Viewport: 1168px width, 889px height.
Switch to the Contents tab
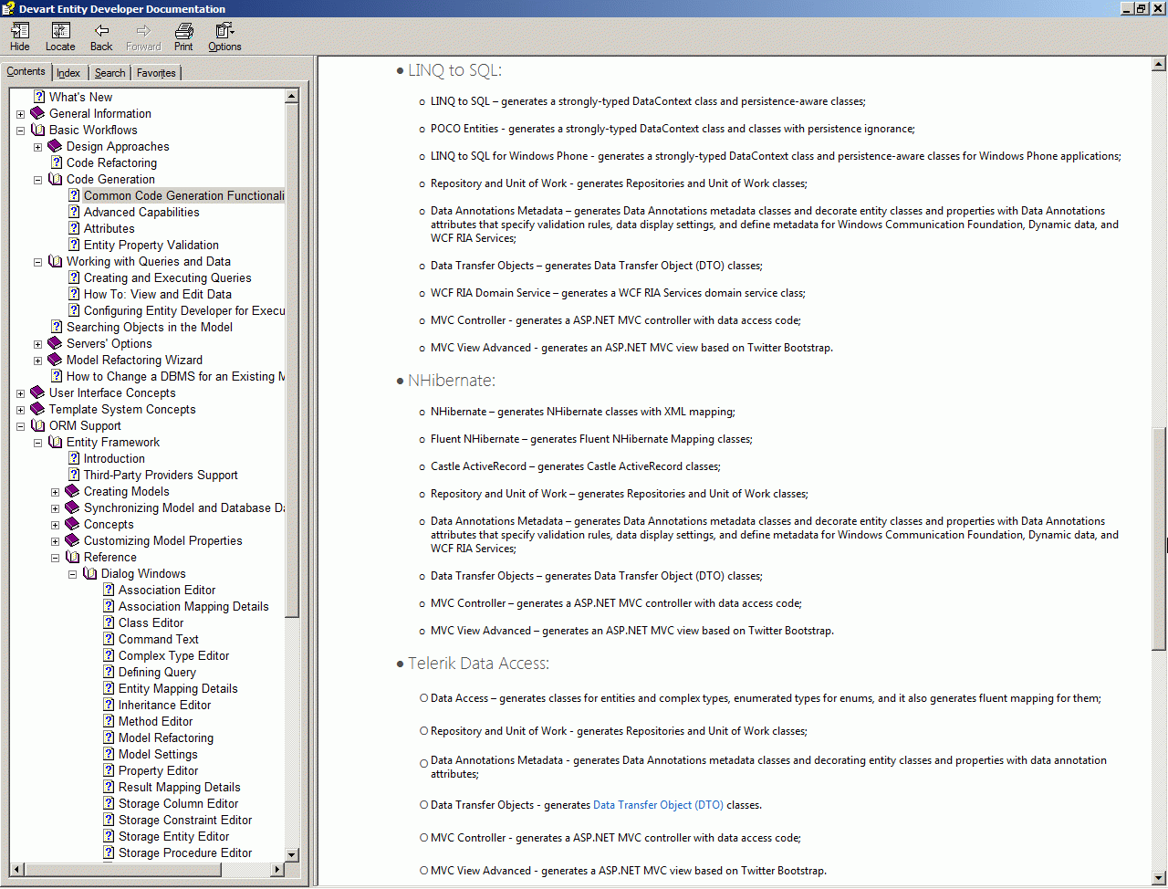tap(26, 71)
